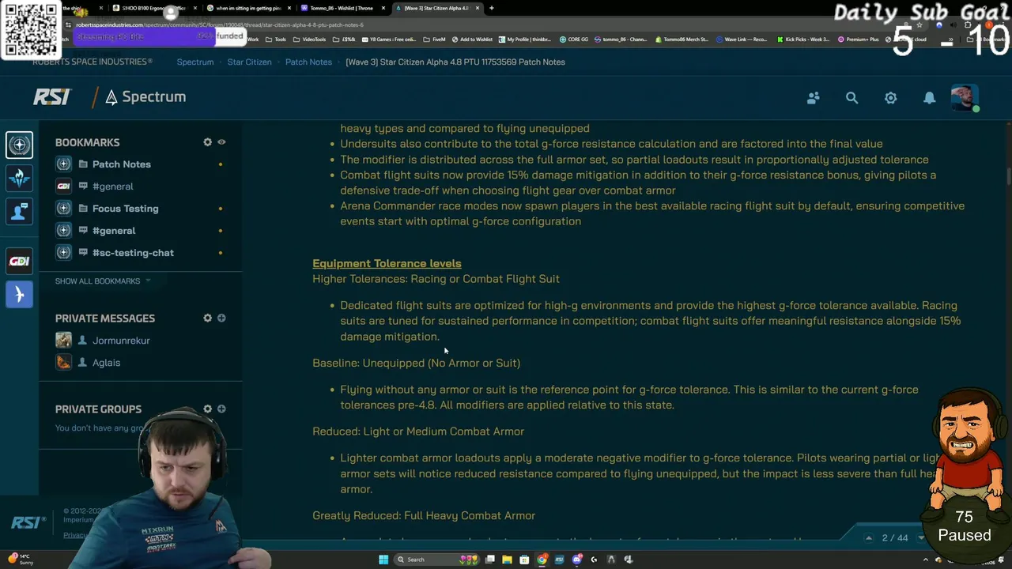Click the Equipment Tolerance levels heading
1012x569 pixels.
[x=387, y=263]
